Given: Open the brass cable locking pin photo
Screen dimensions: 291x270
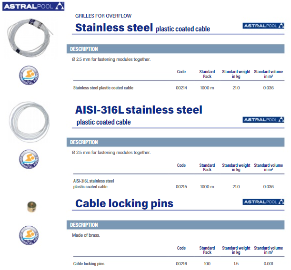Looking at the screenshot, I should [32, 207].
